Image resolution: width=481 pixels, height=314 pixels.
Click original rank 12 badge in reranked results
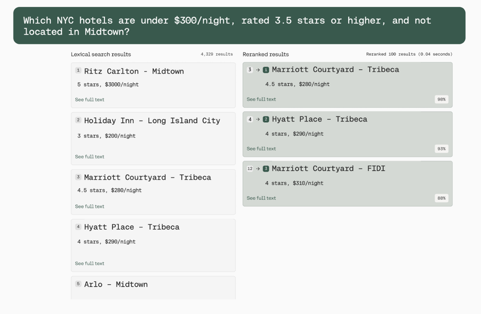click(x=250, y=168)
